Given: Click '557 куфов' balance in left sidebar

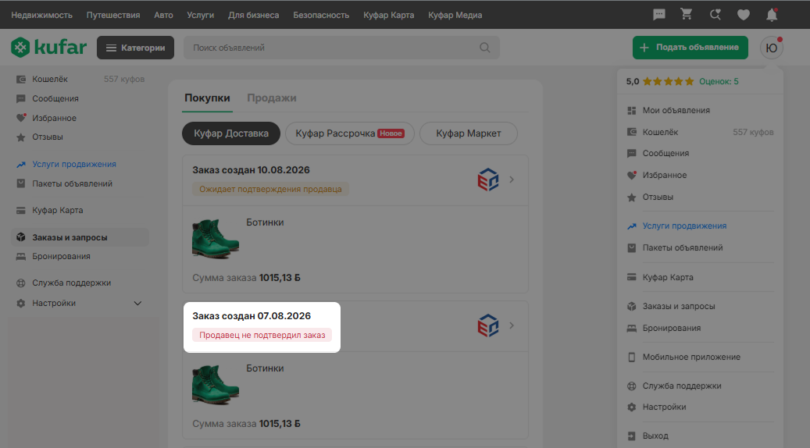Looking at the screenshot, I should tap(124, 79).
